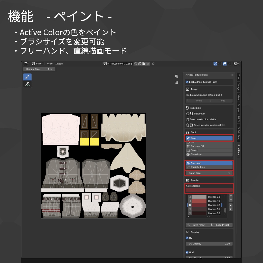The image size is (263, 263).
Task: Open the View menu
Action: pyautogui.click(x=50, y=64)
